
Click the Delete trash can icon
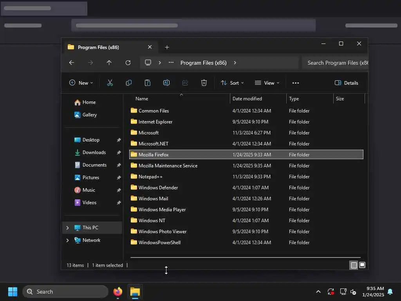pyautogui.click(x=204, y=83)
